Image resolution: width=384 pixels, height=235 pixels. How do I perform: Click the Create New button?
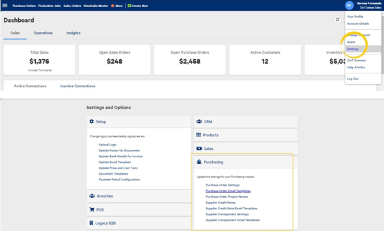pyautogui.click(x=137, y=6)
